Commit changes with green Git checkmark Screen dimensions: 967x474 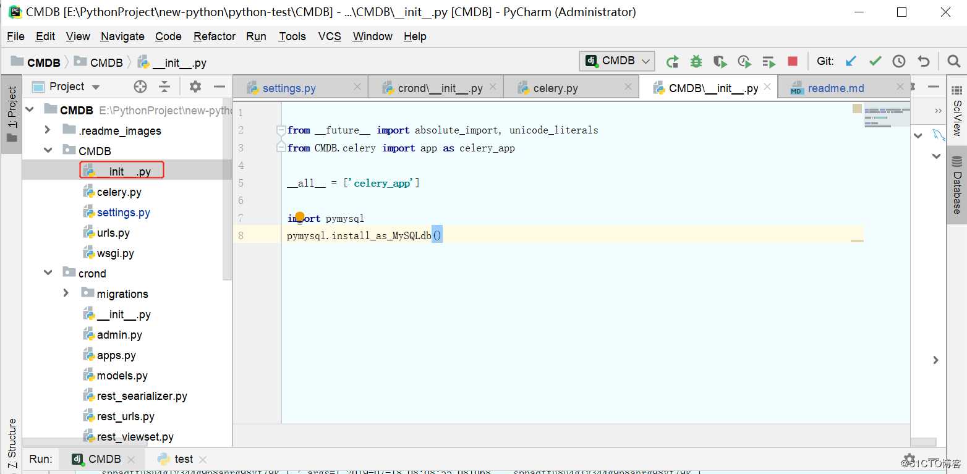pyautogui.click(x=875, y=61)
